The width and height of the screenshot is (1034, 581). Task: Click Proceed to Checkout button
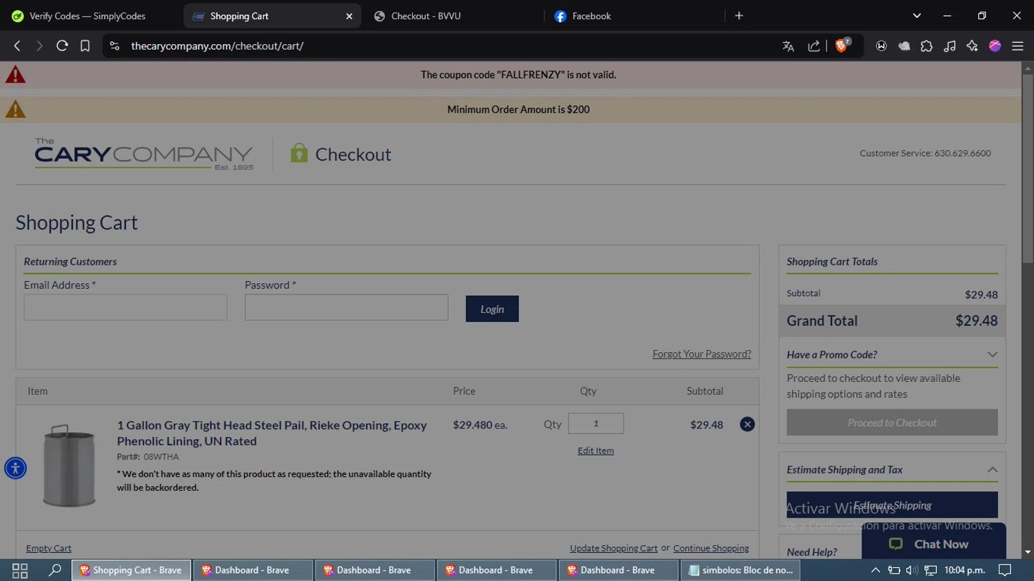coord(892,422)
